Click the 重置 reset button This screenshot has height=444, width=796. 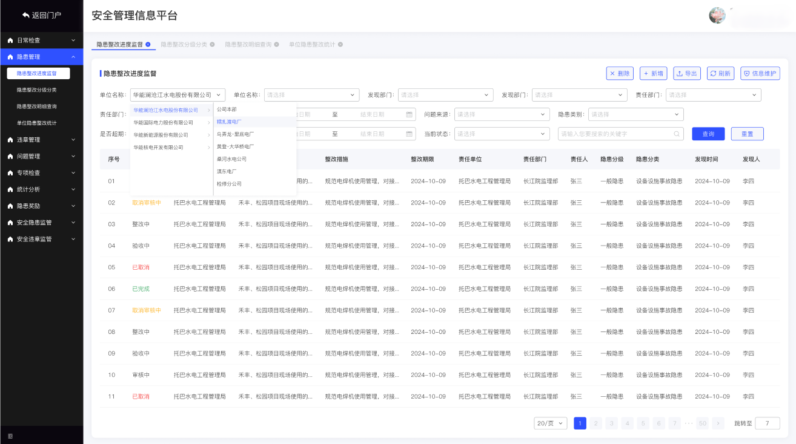(747, 134)
